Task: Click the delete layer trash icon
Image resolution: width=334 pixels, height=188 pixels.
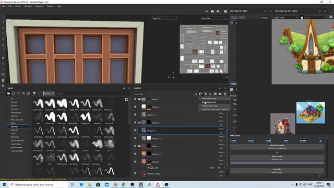Action: (225, 94)
